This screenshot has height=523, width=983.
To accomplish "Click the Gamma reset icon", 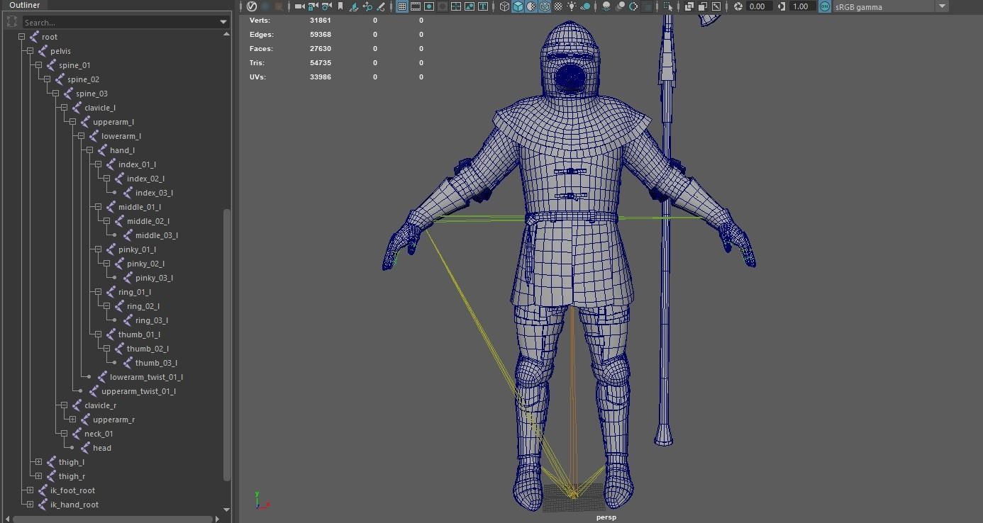I will 781,6.
